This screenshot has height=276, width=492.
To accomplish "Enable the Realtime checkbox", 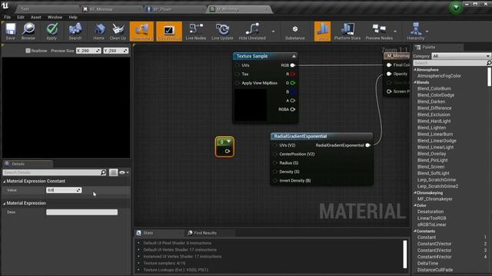I will click(28, 51).
